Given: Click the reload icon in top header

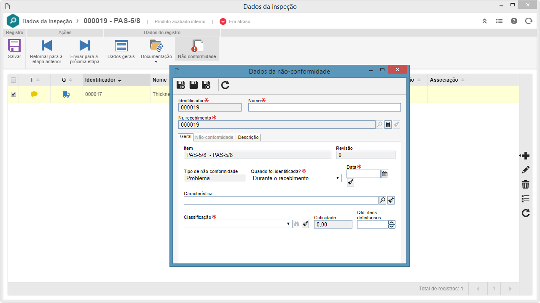Looking at the screenshot, I should tap(529, 21).
